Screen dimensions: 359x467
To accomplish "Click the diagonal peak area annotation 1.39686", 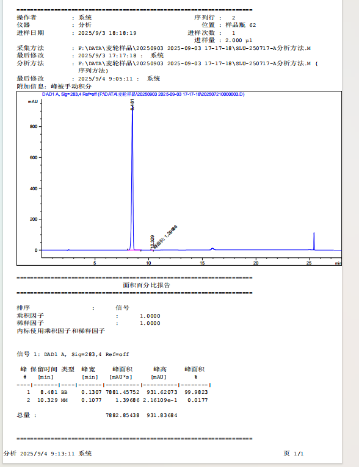I will (166, 236).
